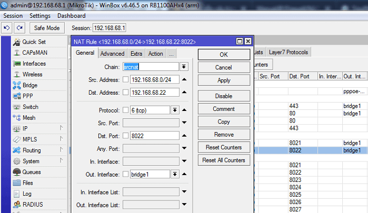368x213 pixels.
Task: Expand the In. Interface List field
Action: pyautogui.click(x=184, y=191)
